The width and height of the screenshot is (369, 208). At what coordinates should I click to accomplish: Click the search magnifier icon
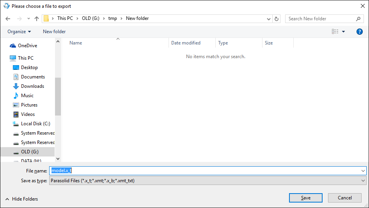coord(358,19)
